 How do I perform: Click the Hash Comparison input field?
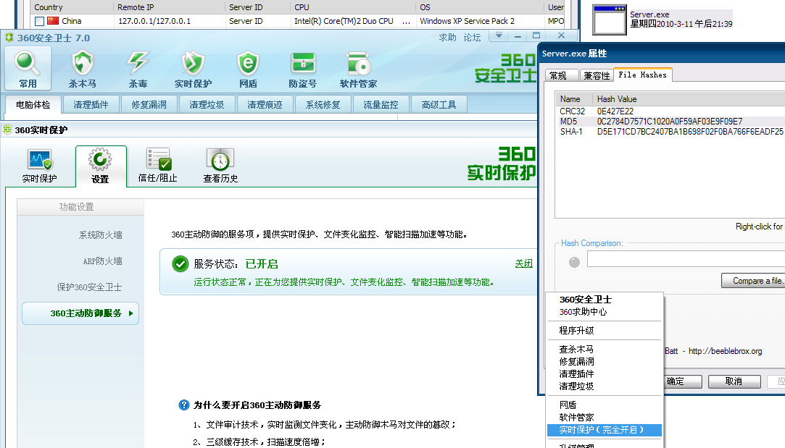point(686,259)
